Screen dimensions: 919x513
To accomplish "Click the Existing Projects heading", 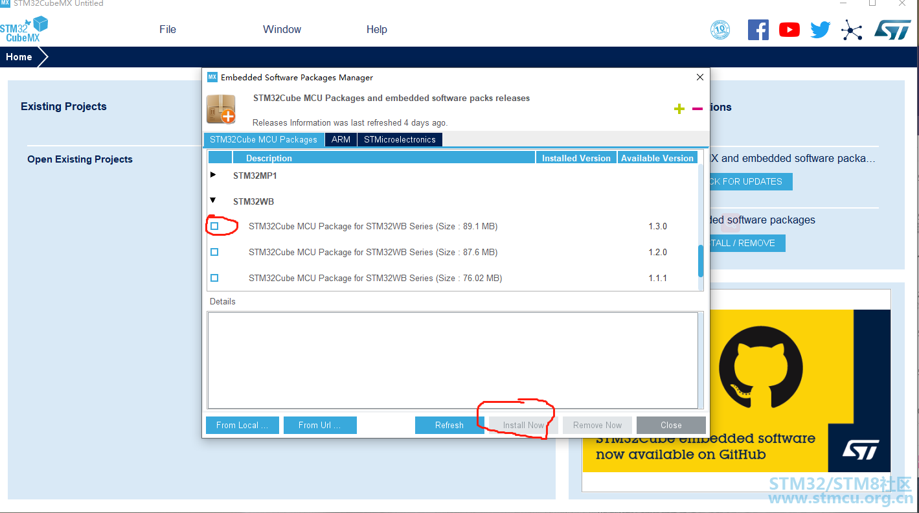I will pyautogui.click(x=63, y=106).
